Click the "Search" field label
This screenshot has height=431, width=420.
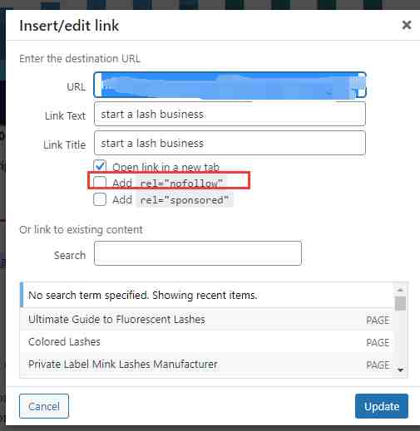[x=70, y=255]
